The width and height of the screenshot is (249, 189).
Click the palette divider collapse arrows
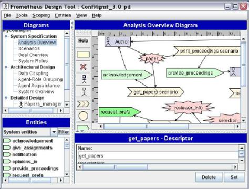[x=80, y=131]
